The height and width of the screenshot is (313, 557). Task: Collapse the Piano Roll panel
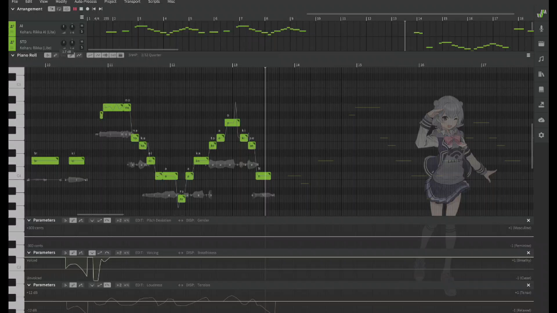[x=13, y=55]
